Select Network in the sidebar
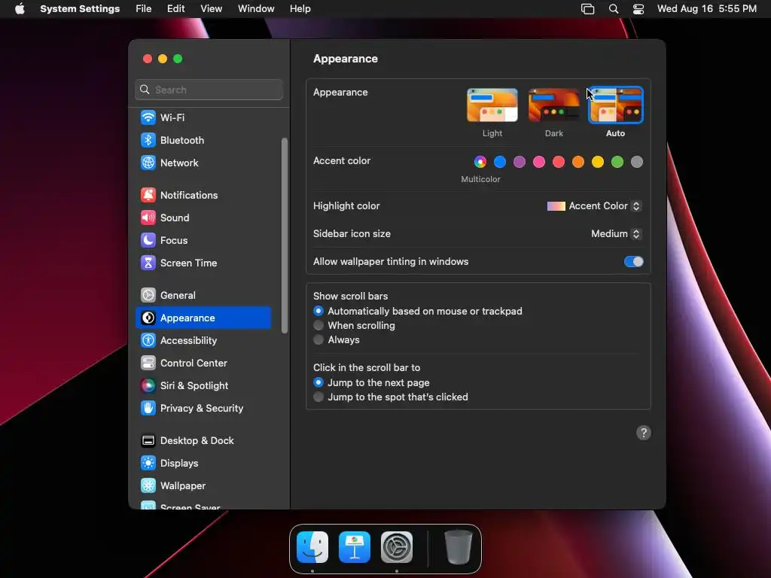This screenshot has height=578, width=771. [203, 163]
